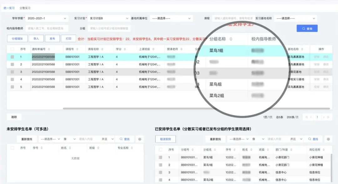Image resolution: width=338 pixels, height=184 pixels.
Task: Click the 取消安排 button
Action: pyautogui.click(x=166, y=139)
